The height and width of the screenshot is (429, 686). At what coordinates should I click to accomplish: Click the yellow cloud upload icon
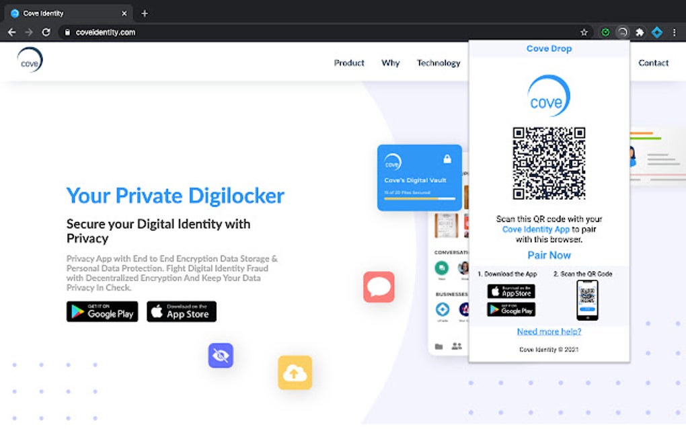(295, 373)
